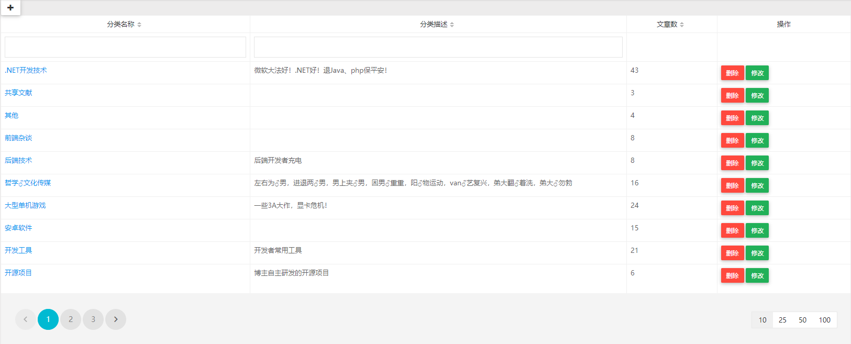This screenshot has width=851, height=344.
Task: Show 25 rows per page
Action: [782, 320]
